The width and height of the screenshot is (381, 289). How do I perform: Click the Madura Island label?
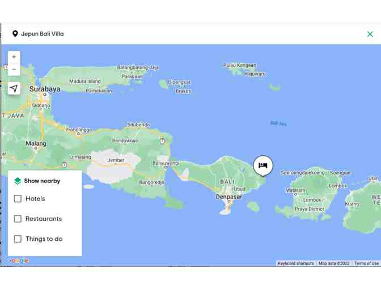[85, 81]
